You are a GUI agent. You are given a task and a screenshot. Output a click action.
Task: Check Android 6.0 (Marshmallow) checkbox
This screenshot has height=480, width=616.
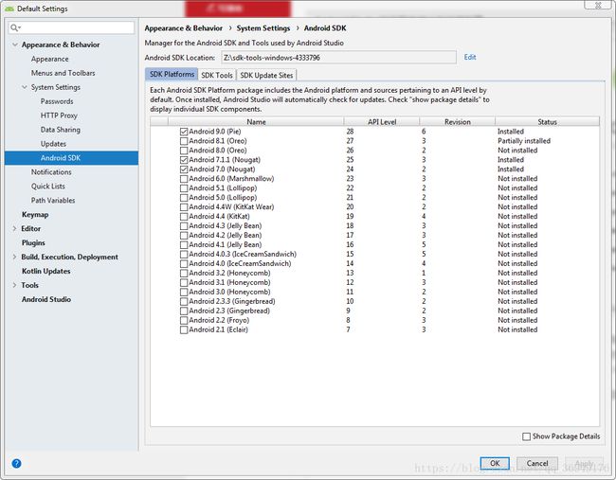[x=184, y=179]
